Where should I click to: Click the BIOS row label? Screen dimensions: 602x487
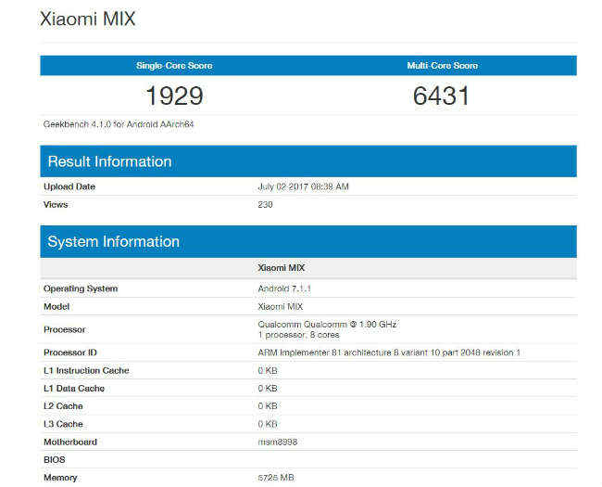coord(55,460)
